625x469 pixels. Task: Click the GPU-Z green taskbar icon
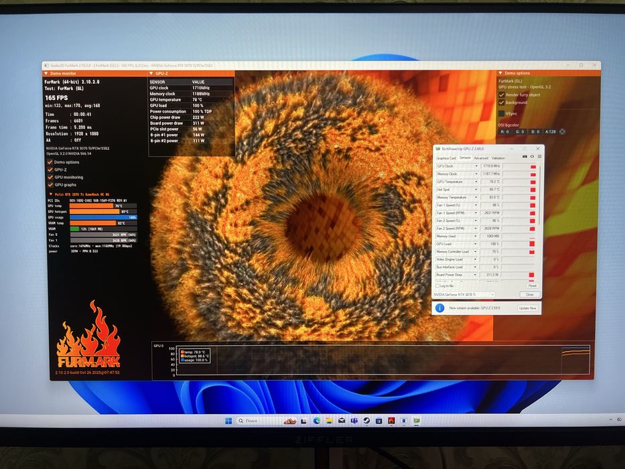pyautogui.click(x=417, y=421)
